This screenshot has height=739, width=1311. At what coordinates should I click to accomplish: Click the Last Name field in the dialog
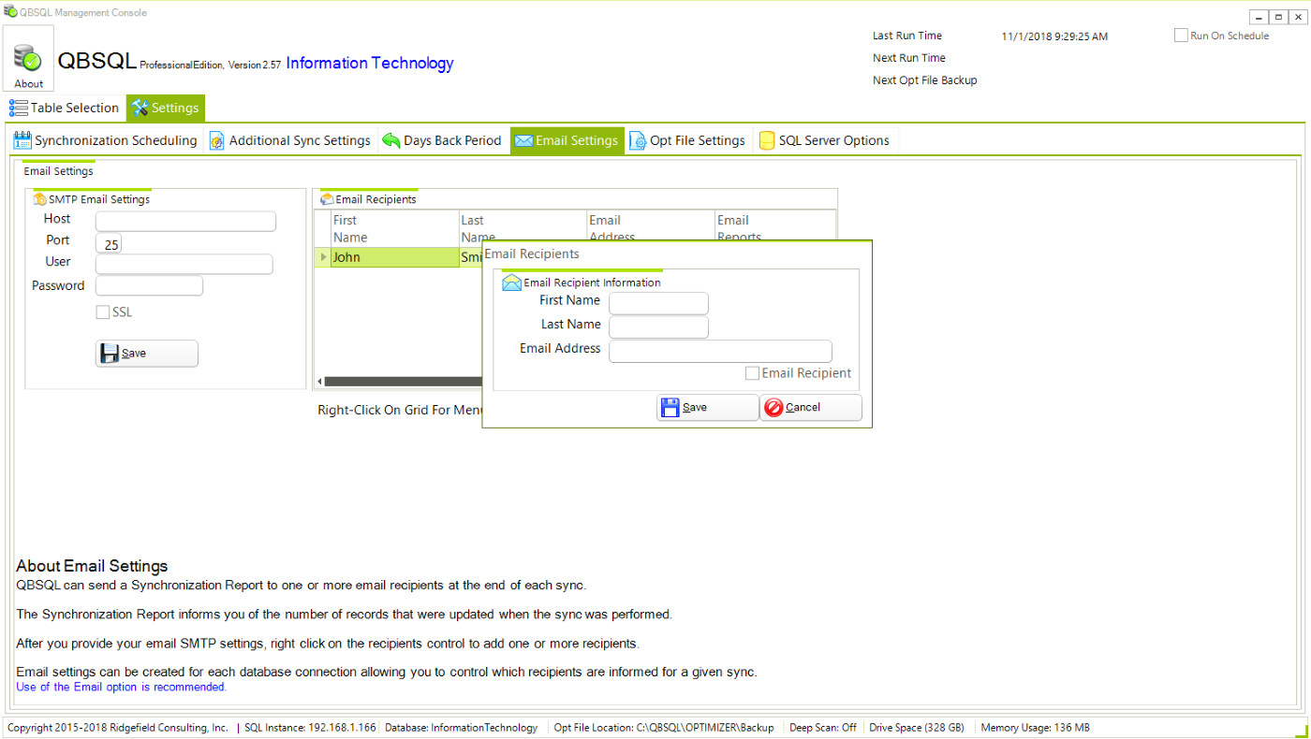click(658, 326)
